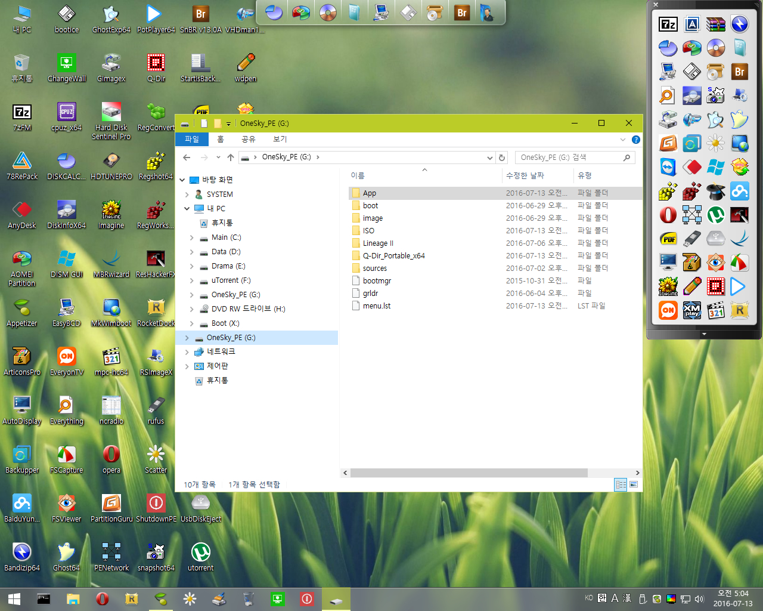This screenshot has height=611, width=763.
Task: Select Boot (X:) in navigation tree
Action: click(x=225, y=323)
